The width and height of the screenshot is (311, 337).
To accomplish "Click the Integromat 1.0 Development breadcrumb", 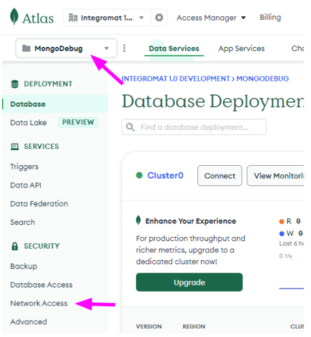I will tap(176, 79).
